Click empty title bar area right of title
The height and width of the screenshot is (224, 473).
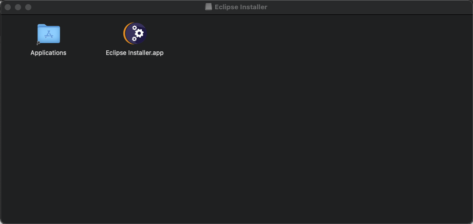[x=362, y=7]
